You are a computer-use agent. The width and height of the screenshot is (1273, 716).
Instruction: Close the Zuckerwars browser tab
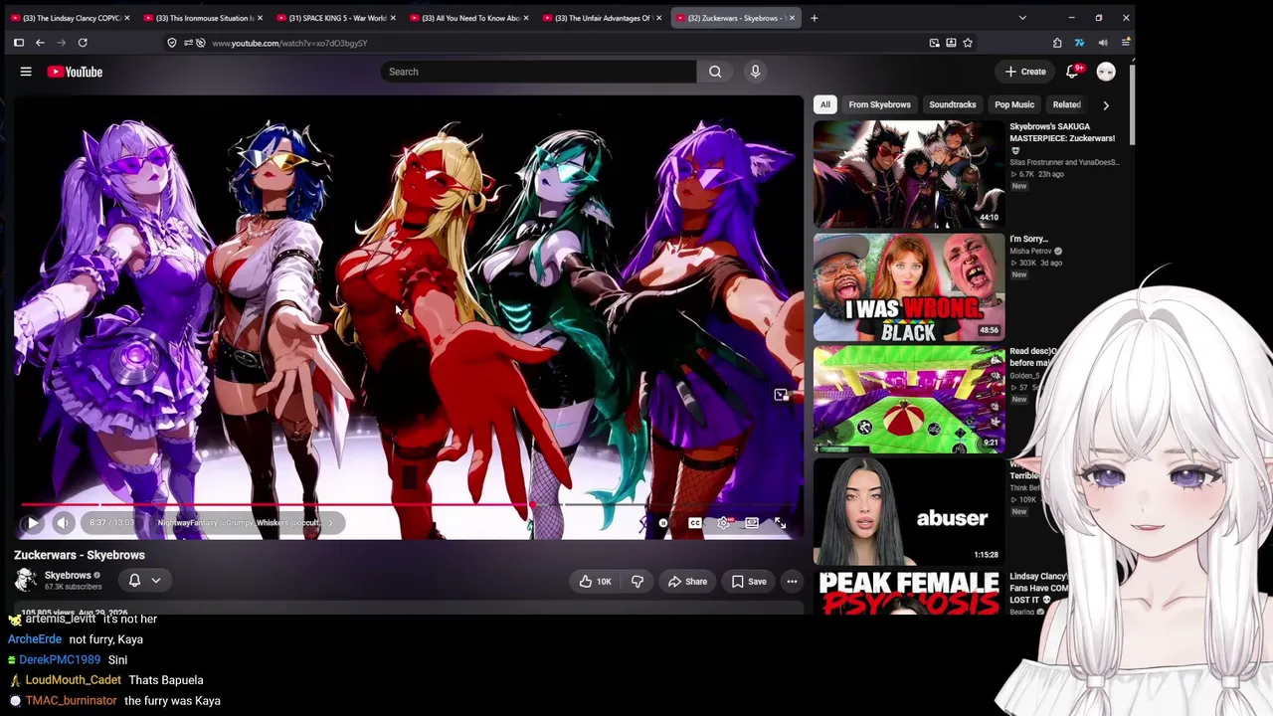pyautogui.click(x=792, y=18)
